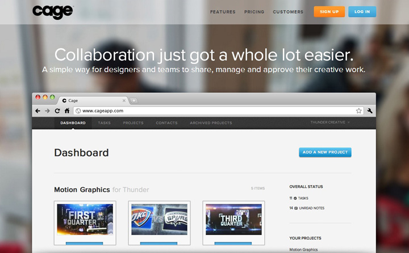Click the browser back arrow
Image resolution: width=409 pixels, height=253 pixels.
[38, 111]
